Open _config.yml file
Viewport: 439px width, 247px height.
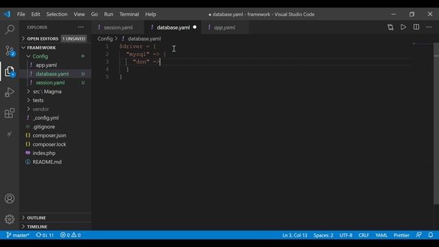point(45,118)
